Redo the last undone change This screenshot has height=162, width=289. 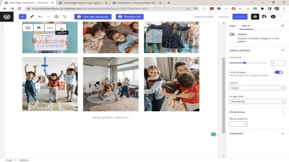click(x=48, y=17)
